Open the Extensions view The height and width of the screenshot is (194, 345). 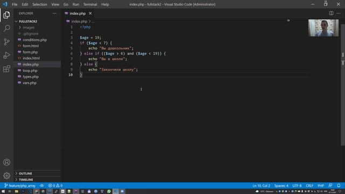tap(6, 68)
